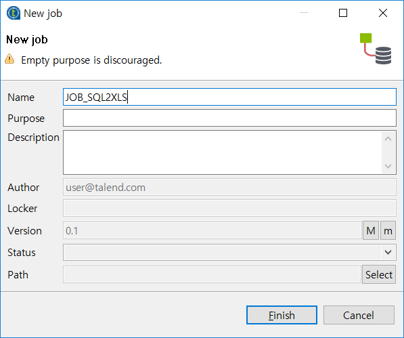Minimize the New job window
The height and width of the screenshot is (338, 404).
(x=304, y=13)
